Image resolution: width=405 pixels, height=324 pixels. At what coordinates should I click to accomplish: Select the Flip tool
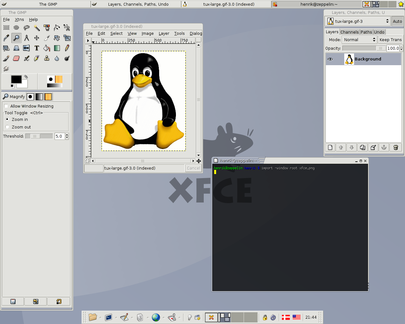[x=27, y=48]
